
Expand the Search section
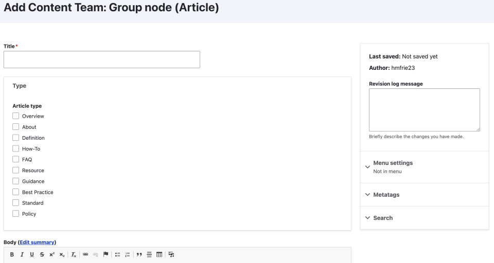tap(425, 218)
